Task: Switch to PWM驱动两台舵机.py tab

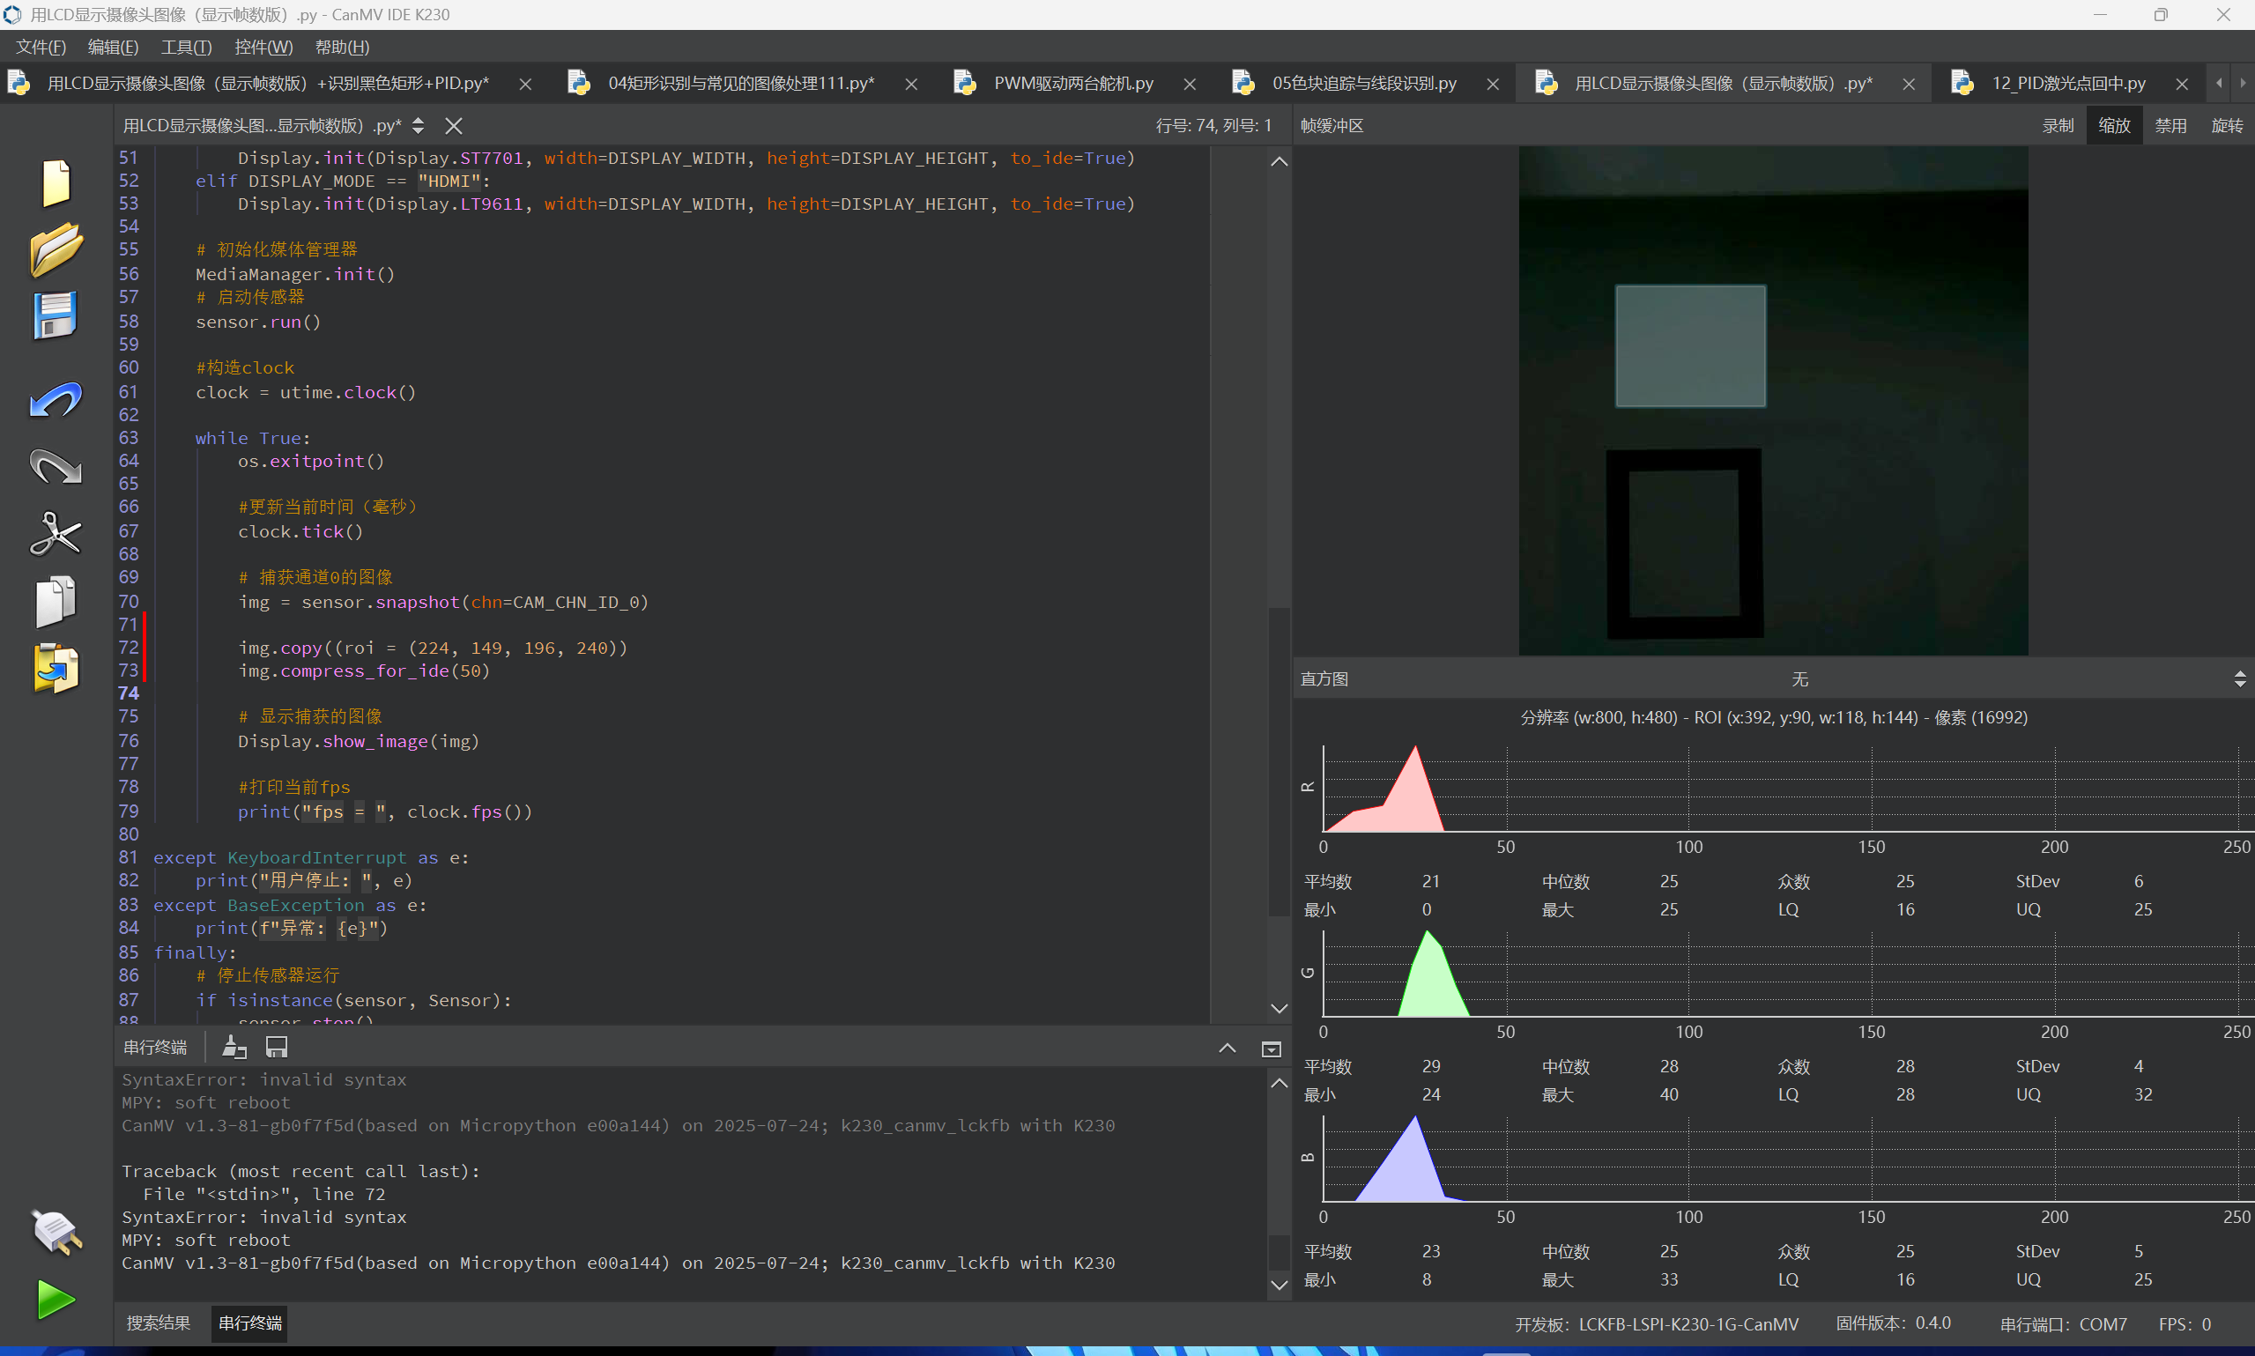Action: pos(1072,83)
